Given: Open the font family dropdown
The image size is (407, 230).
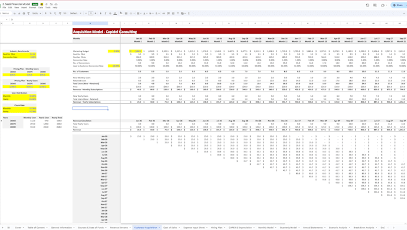Looking at the screenshot, I should (x=76, y=13).
